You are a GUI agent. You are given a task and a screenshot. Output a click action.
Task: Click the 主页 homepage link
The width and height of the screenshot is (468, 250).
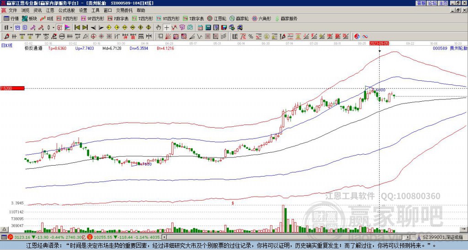coord(443,3)
